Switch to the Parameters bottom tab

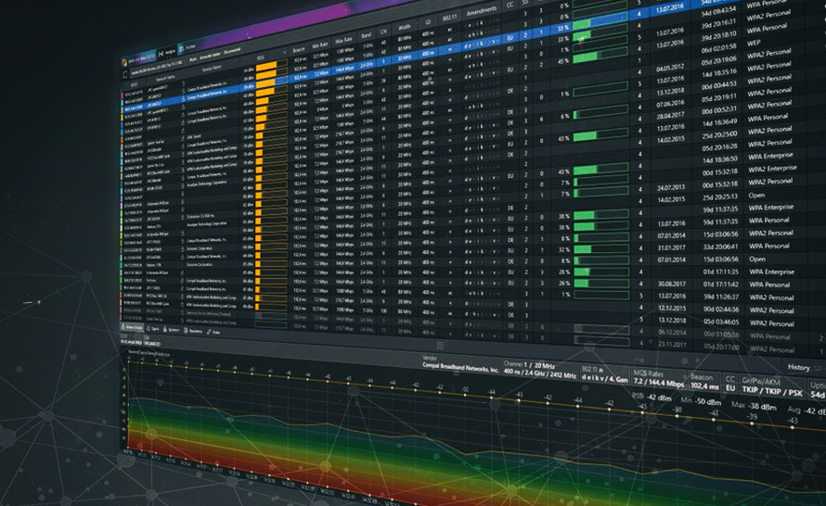[193, 331]
